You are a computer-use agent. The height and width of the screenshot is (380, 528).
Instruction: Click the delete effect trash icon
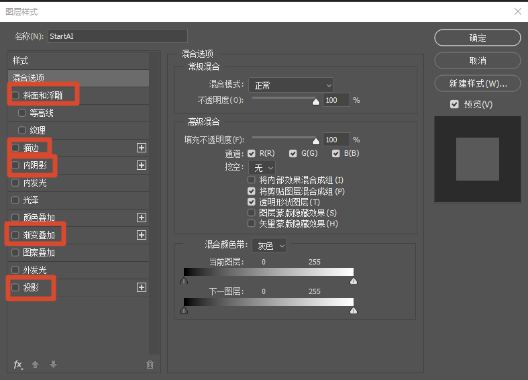click(150, 365)
